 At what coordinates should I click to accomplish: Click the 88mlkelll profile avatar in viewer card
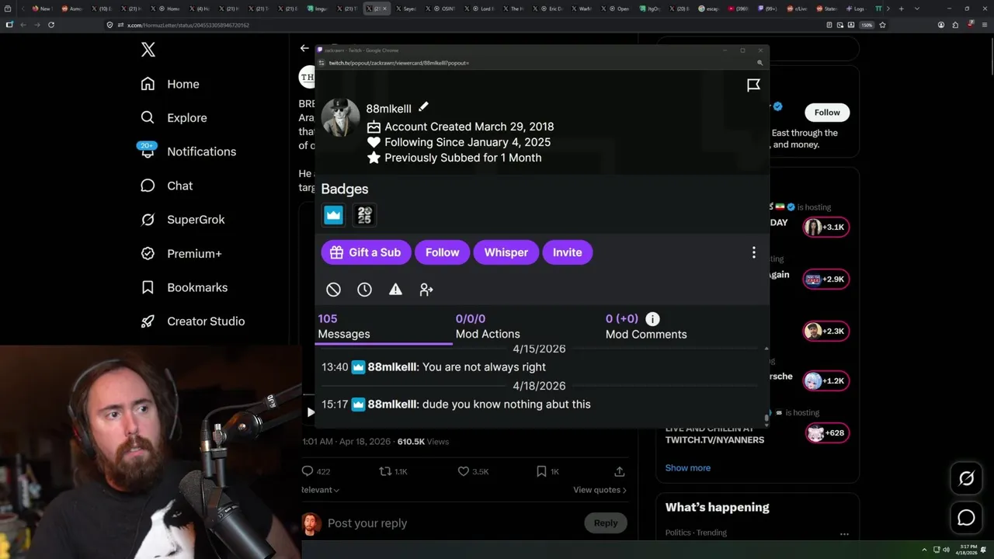coord(340,117)
